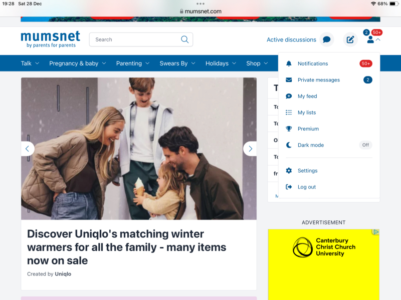This screenshot has width=401, height=300.
Task: Open My feed menu item
Action: (307, 96)
